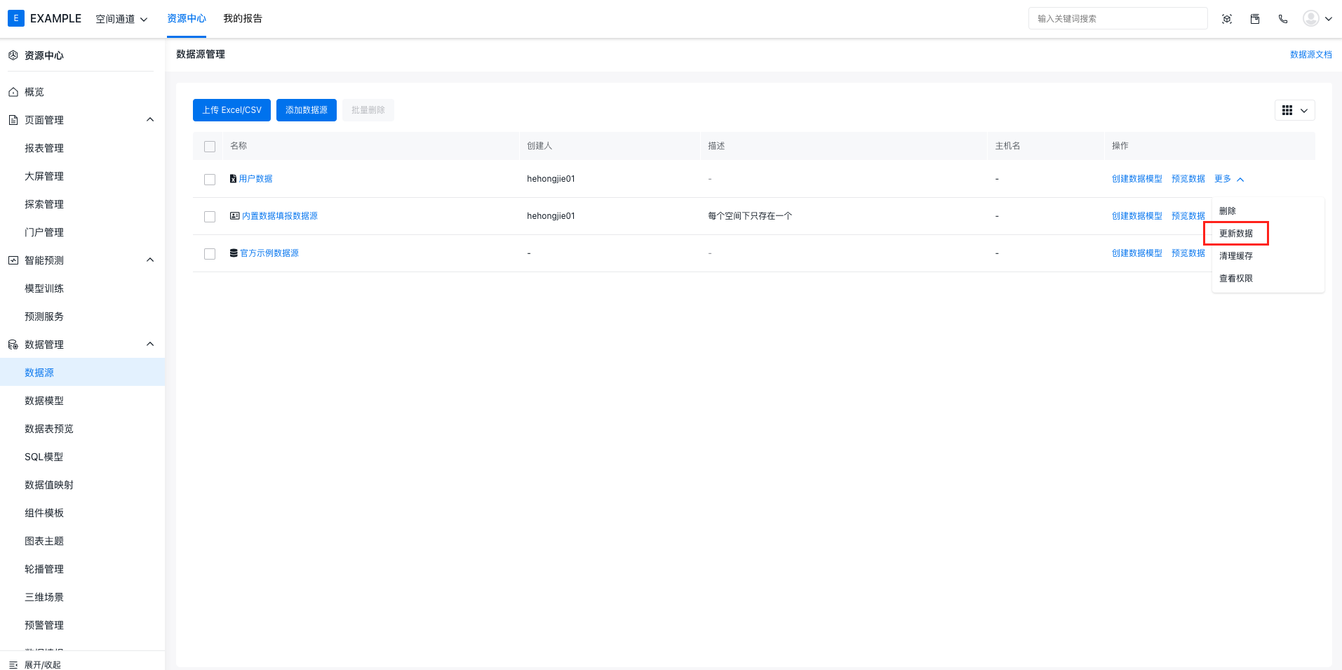Open the 用户数据 data source link
Image resolution: width=1342 pixels, height=670 pixels.
click(255, 179)
